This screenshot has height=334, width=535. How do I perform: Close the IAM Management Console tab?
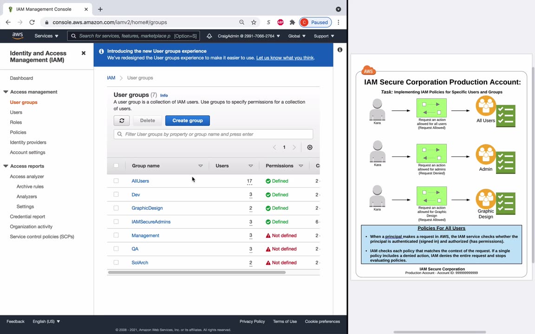86,9
